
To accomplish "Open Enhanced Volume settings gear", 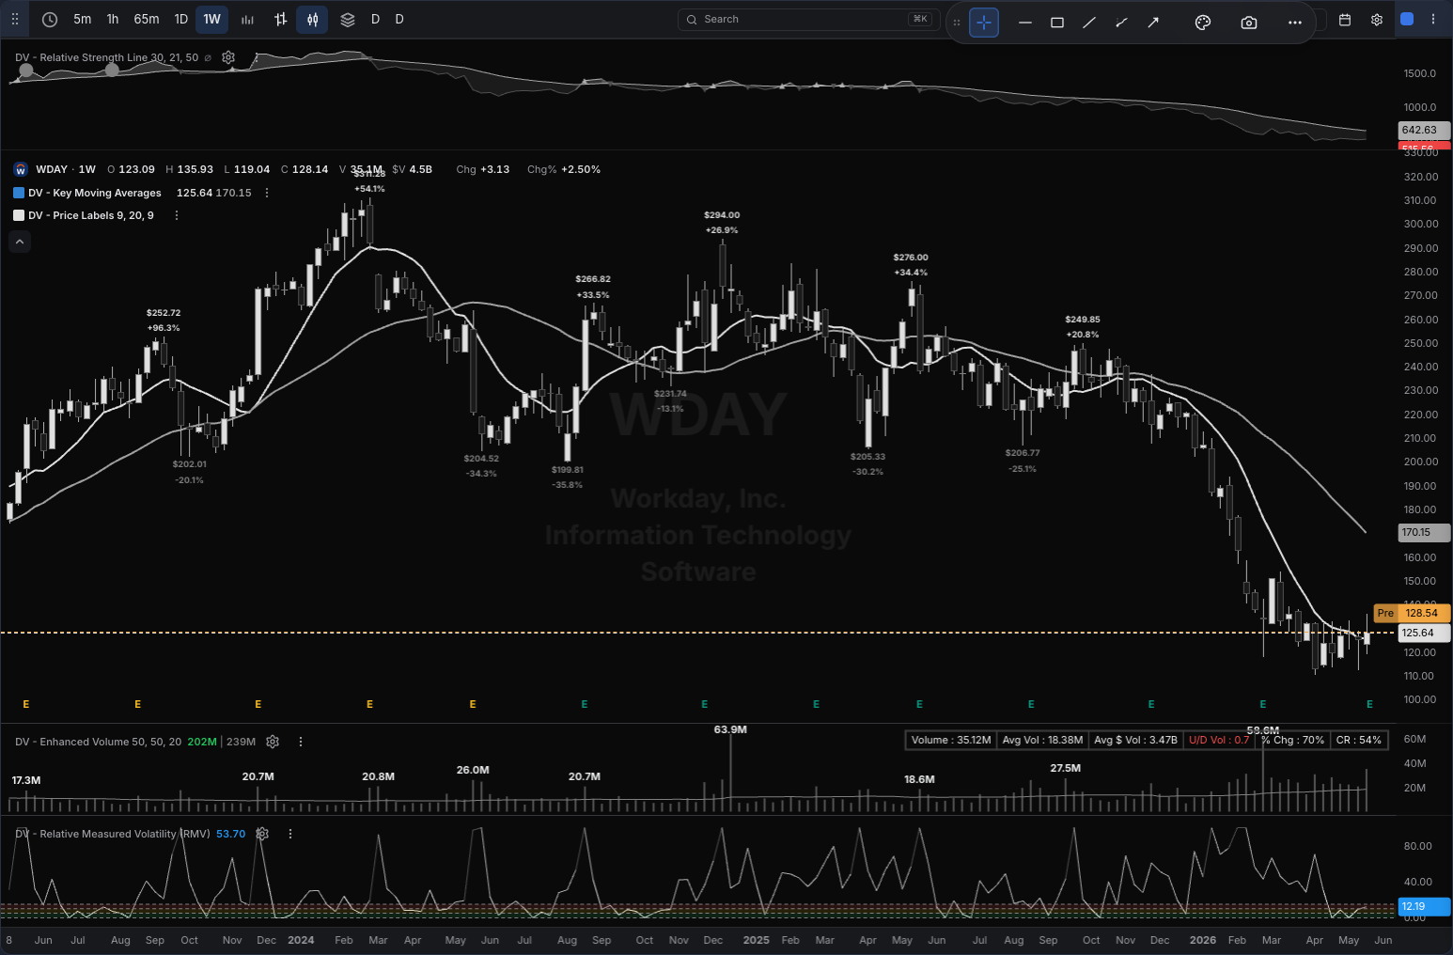I will coord(273,742).
